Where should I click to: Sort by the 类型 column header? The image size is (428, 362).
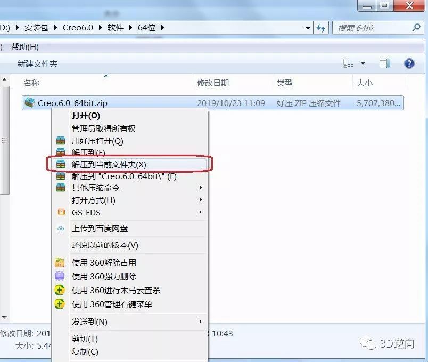285,83
